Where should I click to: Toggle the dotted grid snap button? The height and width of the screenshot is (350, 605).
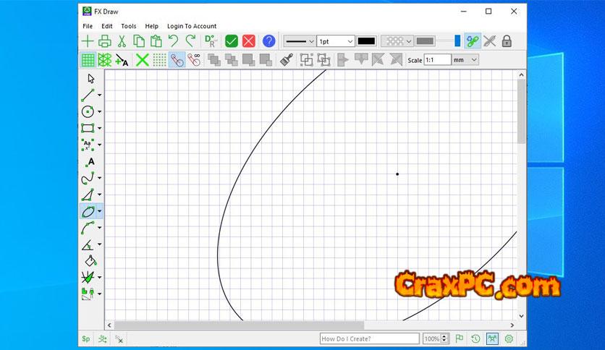coord(159,60)
